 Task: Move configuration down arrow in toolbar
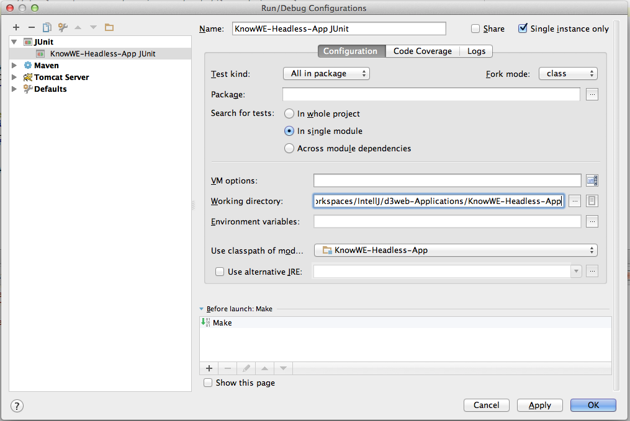click(93, 27)
